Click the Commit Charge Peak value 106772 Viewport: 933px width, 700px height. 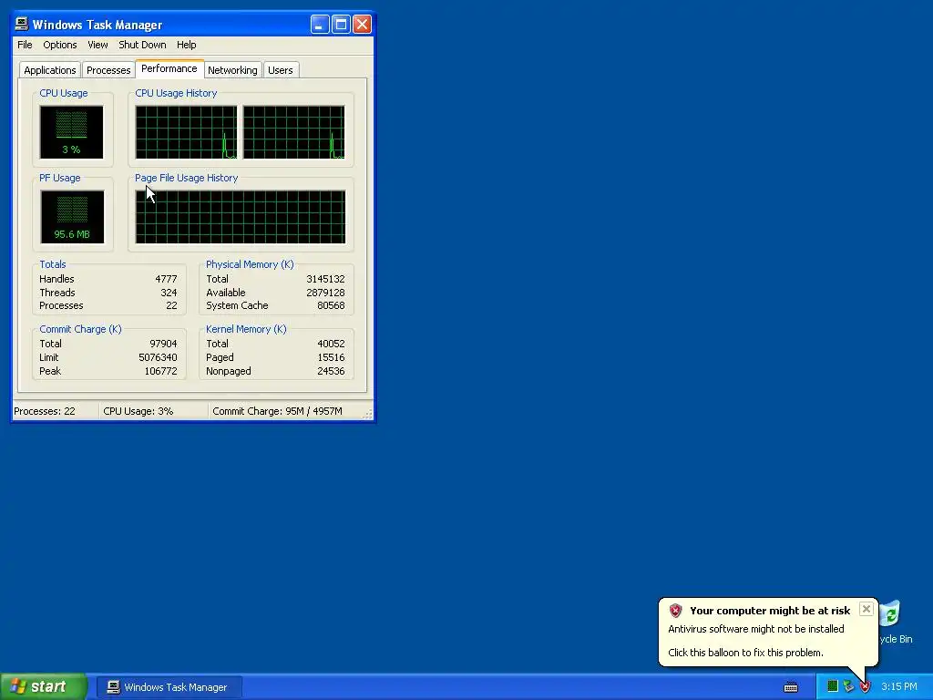tap(160, 371)
